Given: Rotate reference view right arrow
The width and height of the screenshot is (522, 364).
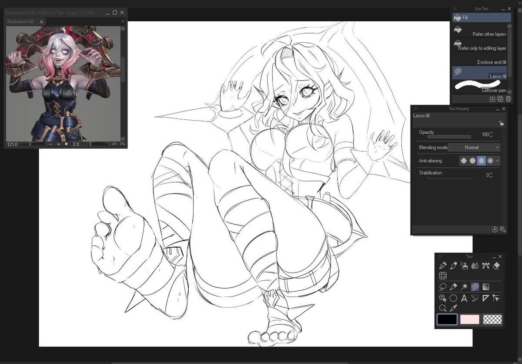Looking at the screenshot, I should [x=122, y=144].
